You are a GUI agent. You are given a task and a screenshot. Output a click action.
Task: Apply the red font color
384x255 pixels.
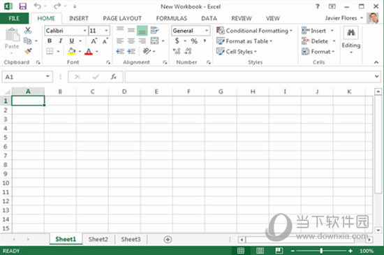pos(89,51)
